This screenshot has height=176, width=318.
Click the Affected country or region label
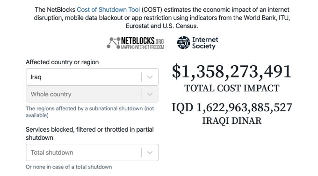coord(62,62)
